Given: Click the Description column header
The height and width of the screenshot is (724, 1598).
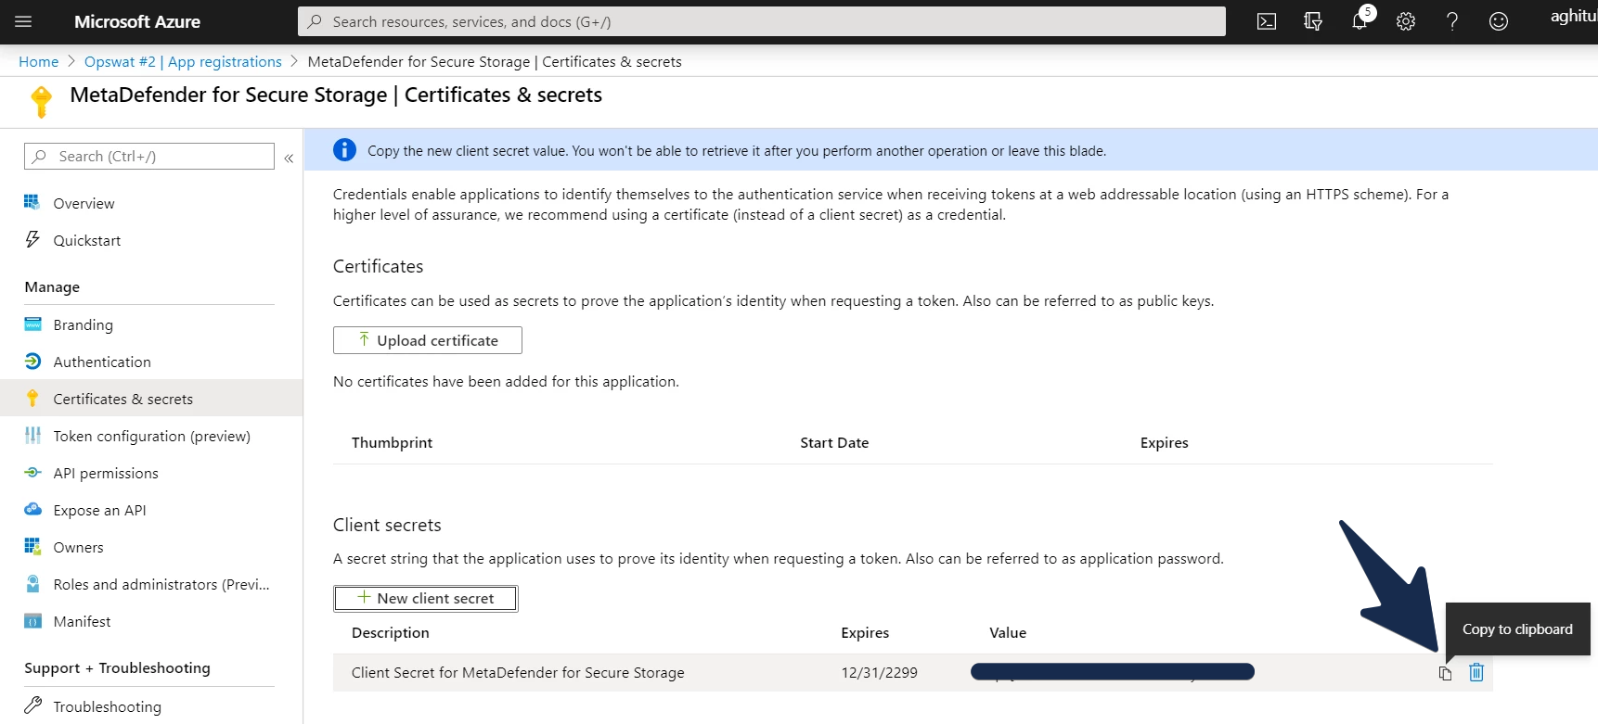Looking at the screenshot, I should pyautogui.click(x=390, y=632).
